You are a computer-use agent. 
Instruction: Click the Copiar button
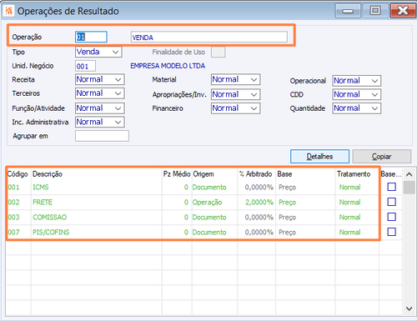382,157
